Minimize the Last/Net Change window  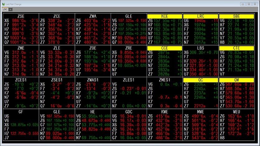243,4
